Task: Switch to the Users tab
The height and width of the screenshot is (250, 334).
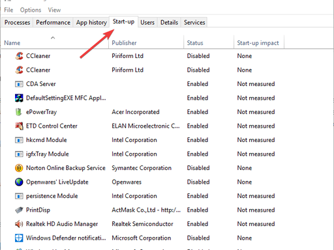Action: [147, 22]
